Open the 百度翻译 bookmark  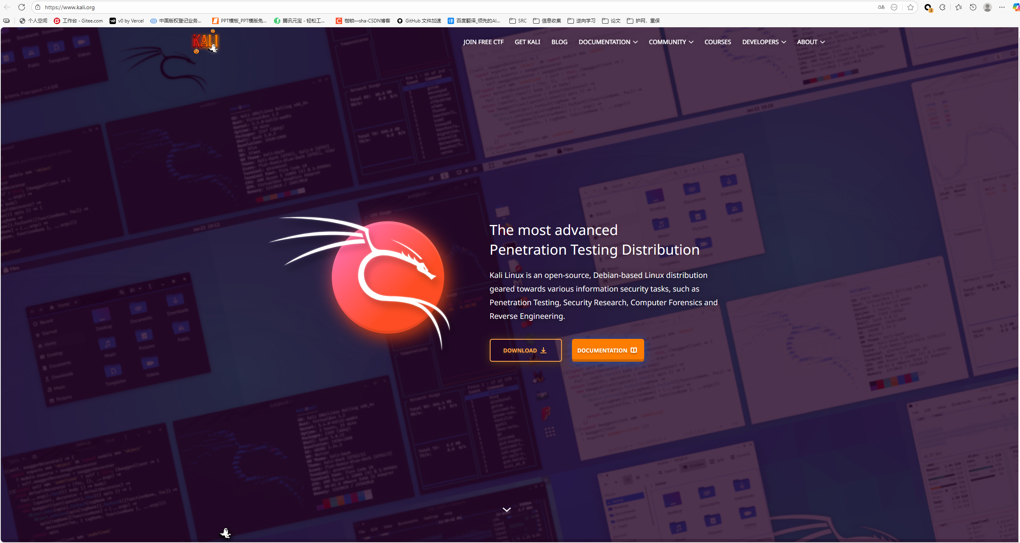[474, 21]
